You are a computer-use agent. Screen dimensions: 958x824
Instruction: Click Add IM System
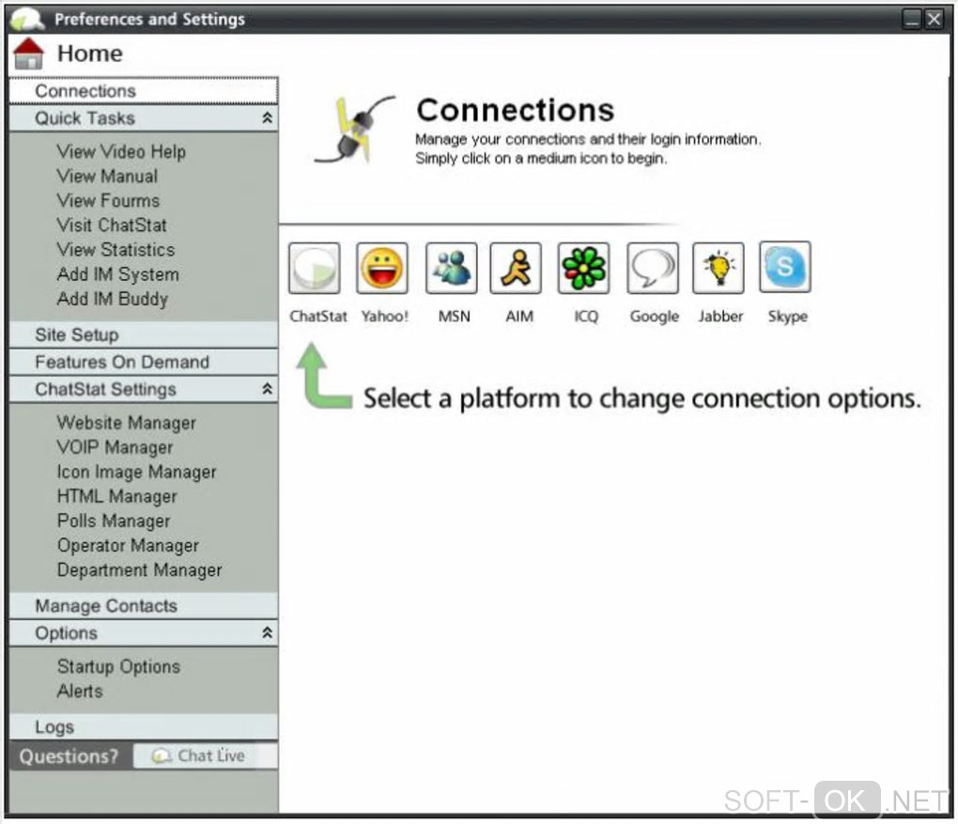click(x=118, y=274)
